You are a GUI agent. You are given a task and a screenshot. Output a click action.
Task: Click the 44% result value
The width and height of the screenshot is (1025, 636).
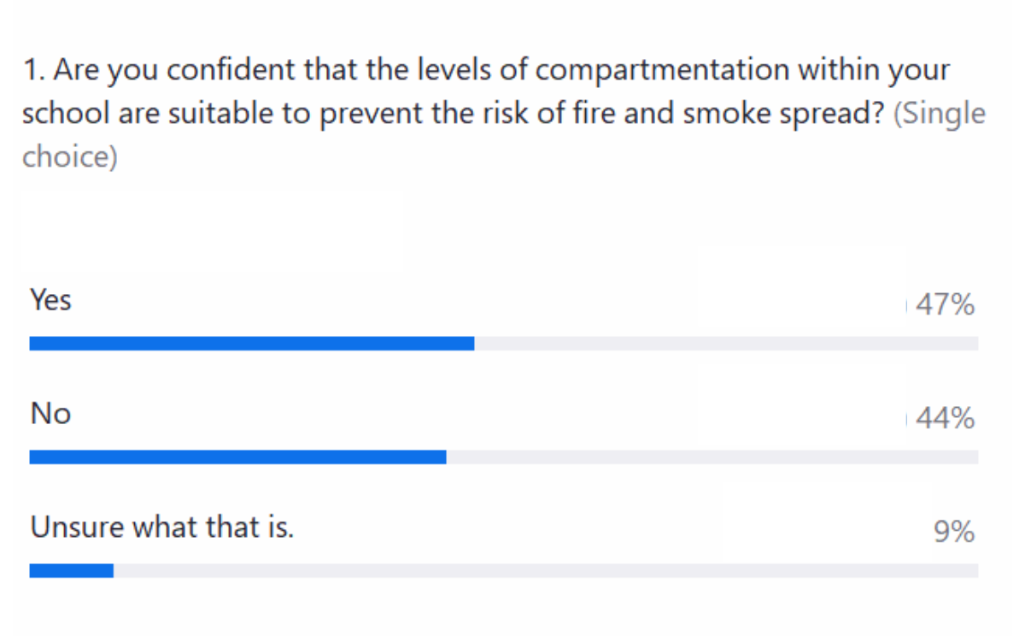pos(945,419)
